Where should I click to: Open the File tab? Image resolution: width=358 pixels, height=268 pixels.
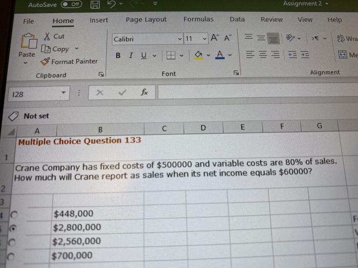[28, 21]
